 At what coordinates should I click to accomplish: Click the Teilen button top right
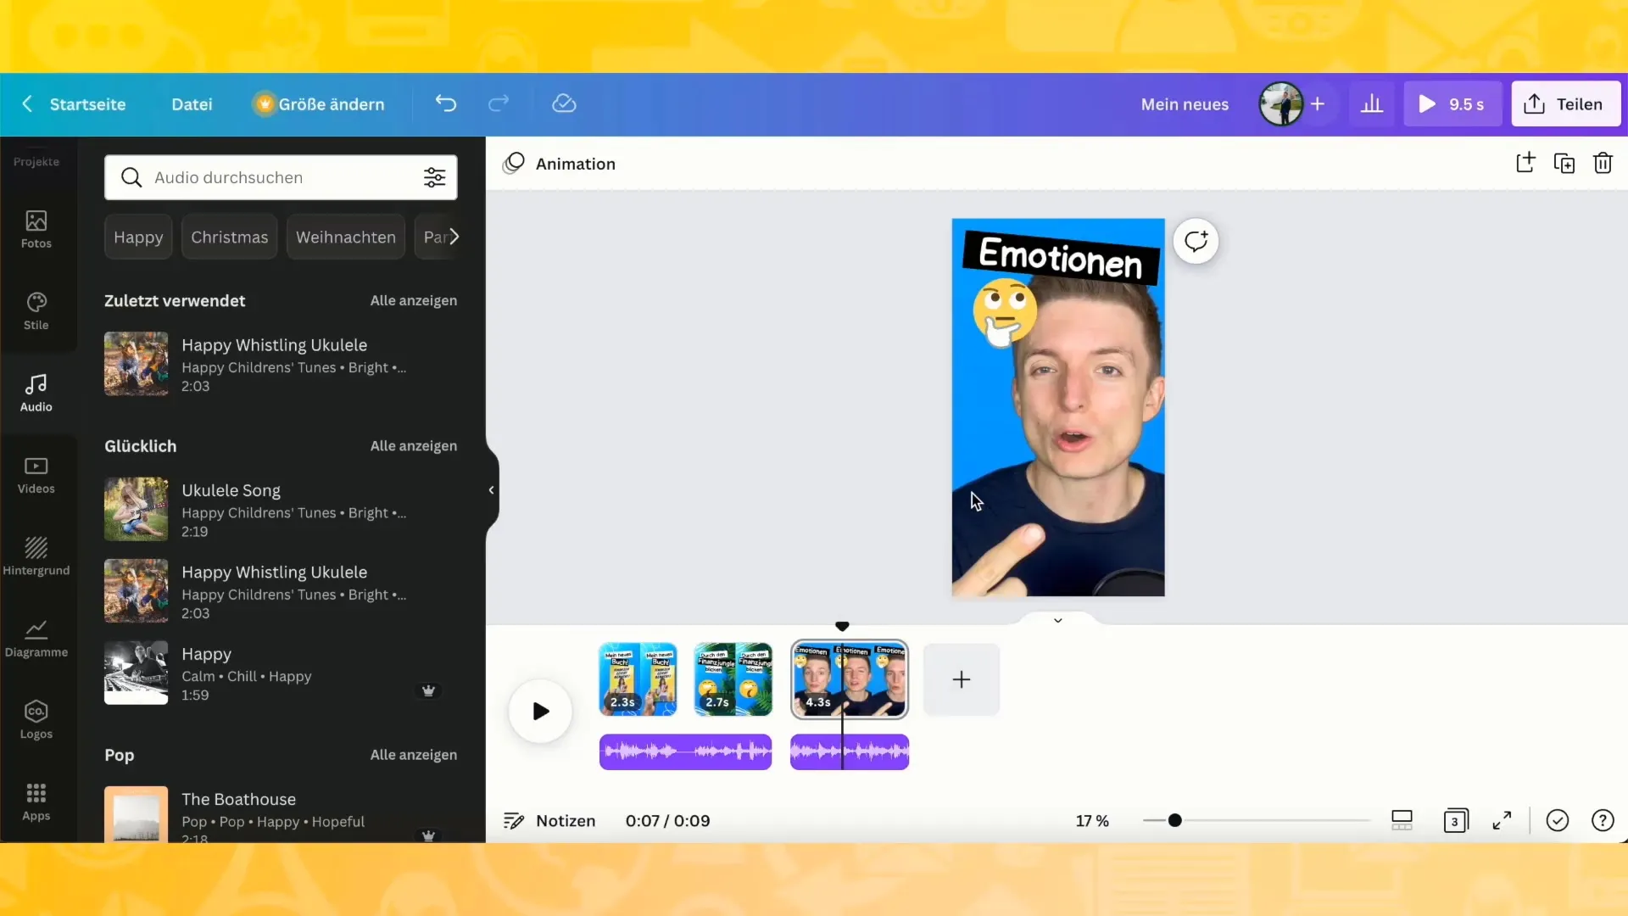pos(1565,104)
